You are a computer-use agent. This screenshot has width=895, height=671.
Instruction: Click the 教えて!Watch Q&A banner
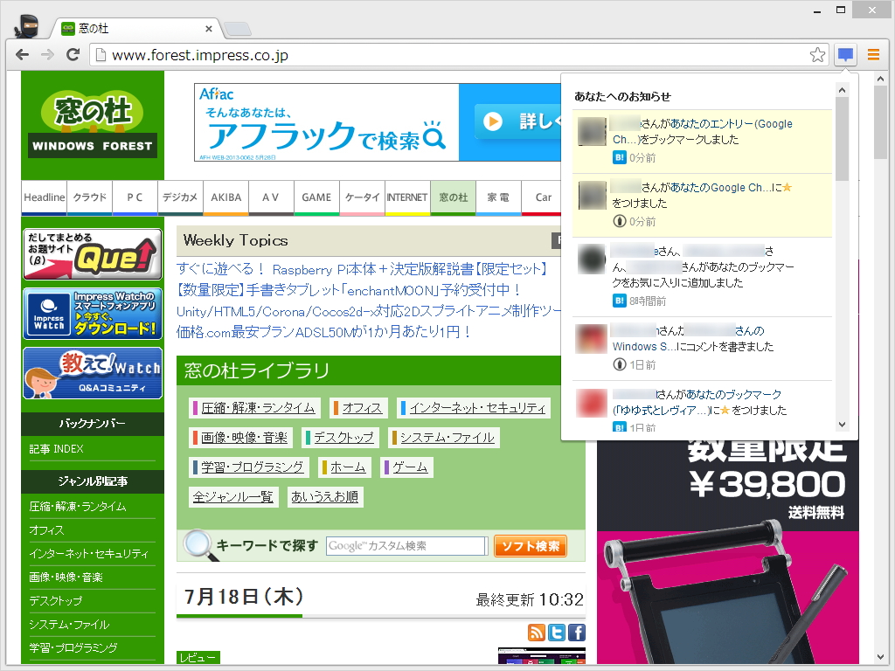[x=92, y=371]
